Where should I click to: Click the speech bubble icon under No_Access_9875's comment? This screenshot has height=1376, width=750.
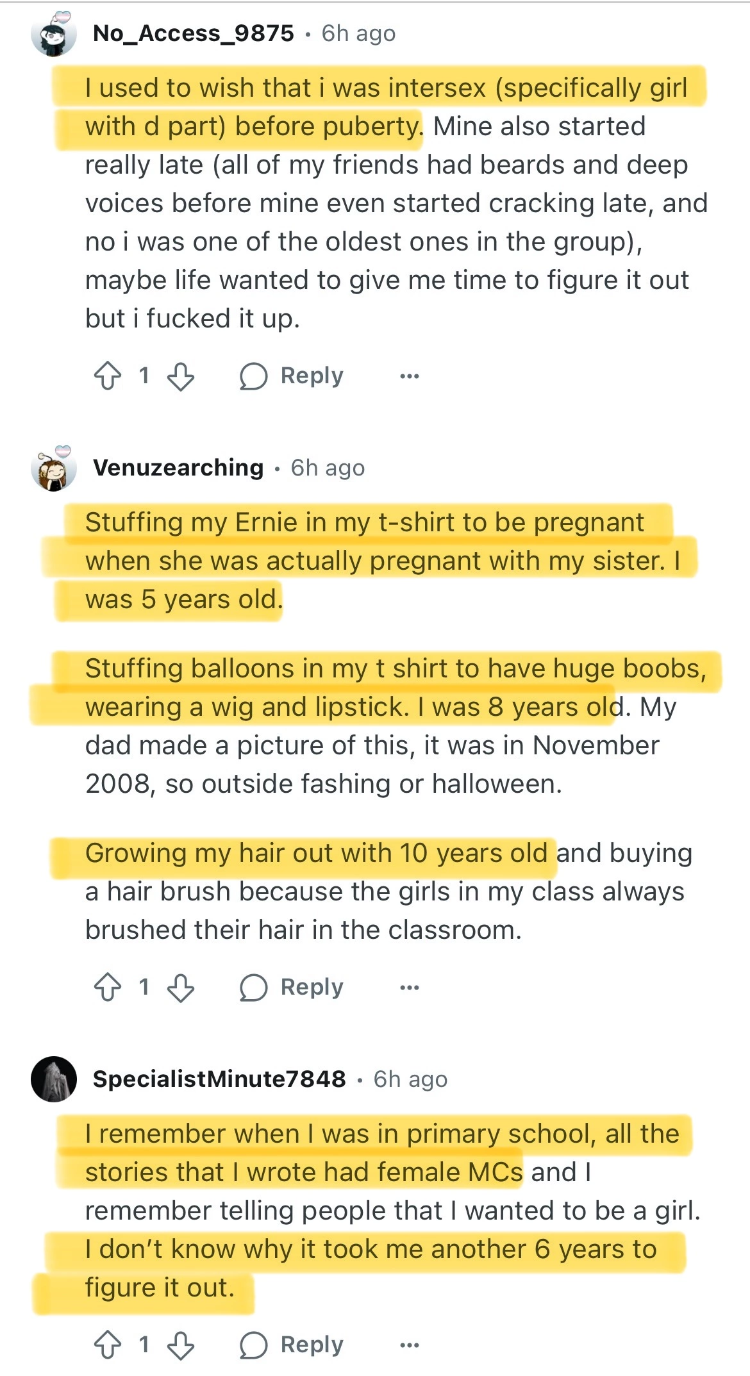[253, 376]
